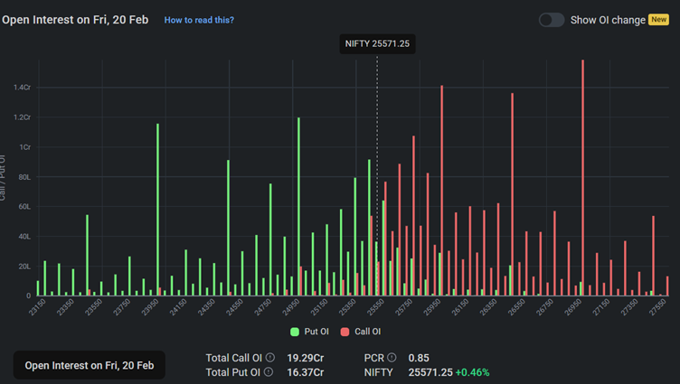Click the info icon next to PCR
Viewport: 680px width, 384px height.
click(x=392, y=358)
